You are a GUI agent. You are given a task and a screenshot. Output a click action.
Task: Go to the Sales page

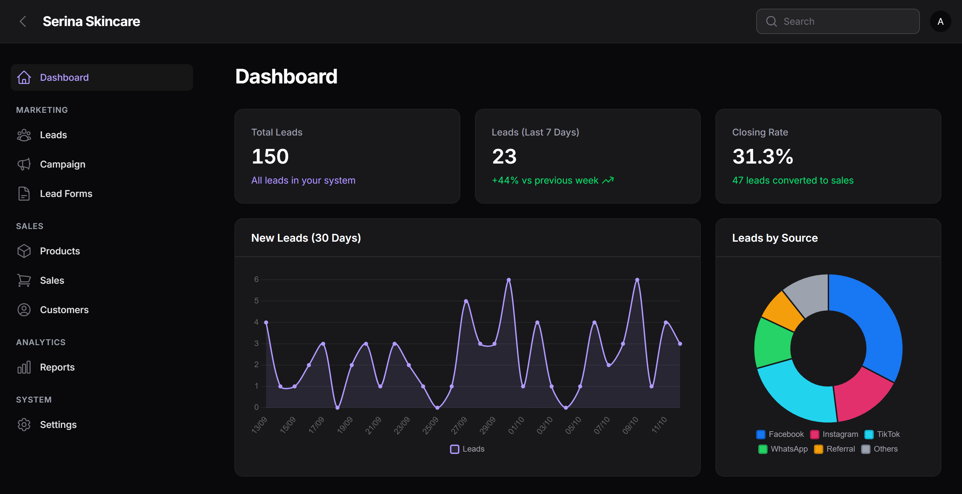pos(102,281)
